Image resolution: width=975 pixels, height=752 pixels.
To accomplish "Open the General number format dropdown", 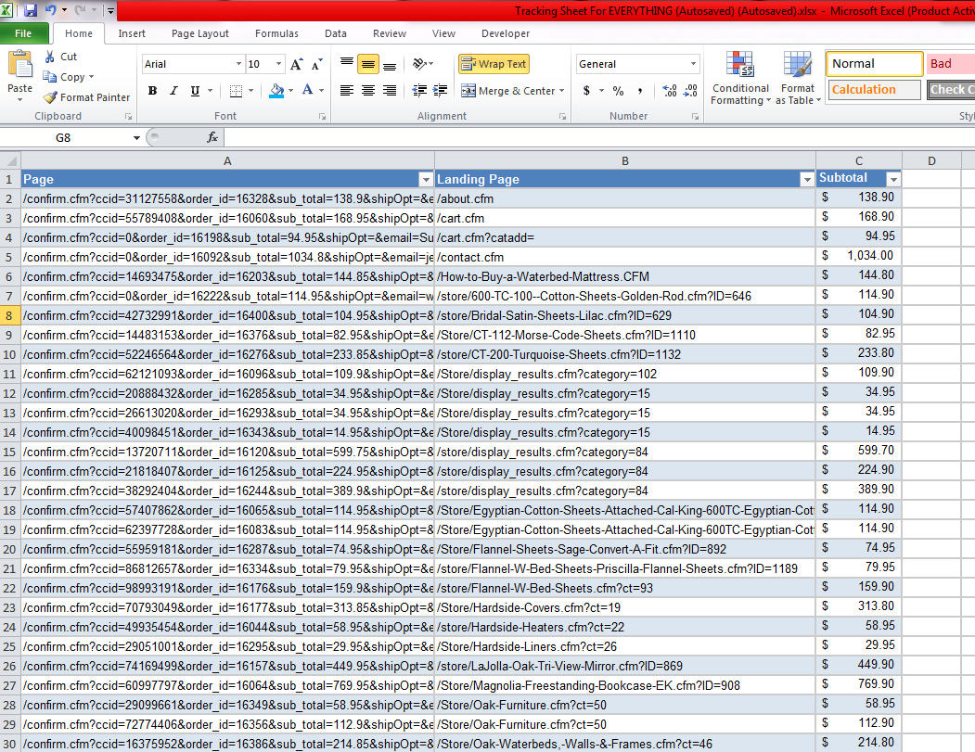I will coord(637,64).
